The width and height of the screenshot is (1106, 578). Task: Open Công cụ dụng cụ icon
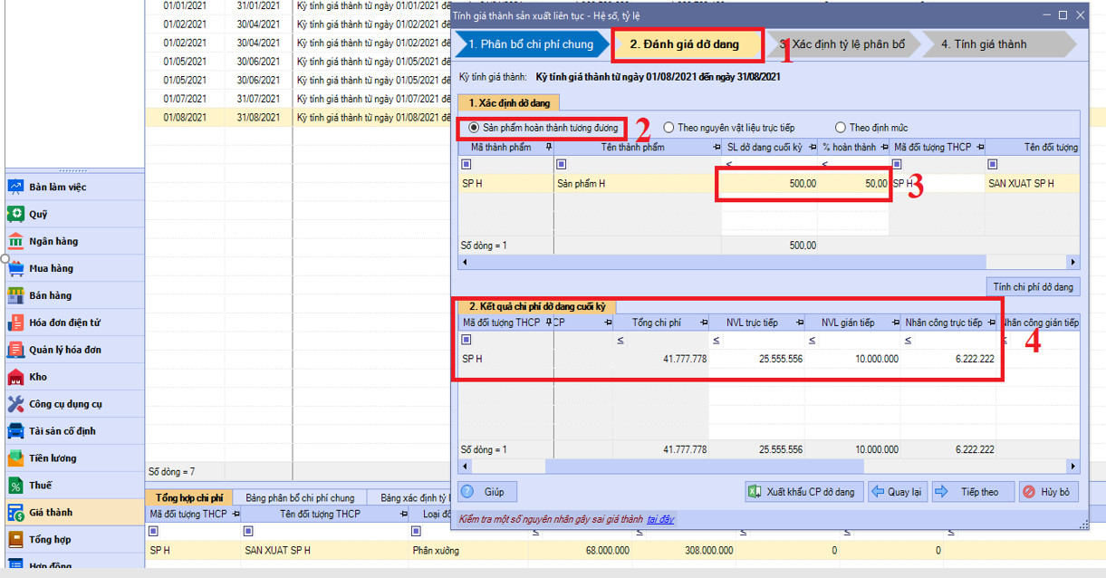[15, 404]
